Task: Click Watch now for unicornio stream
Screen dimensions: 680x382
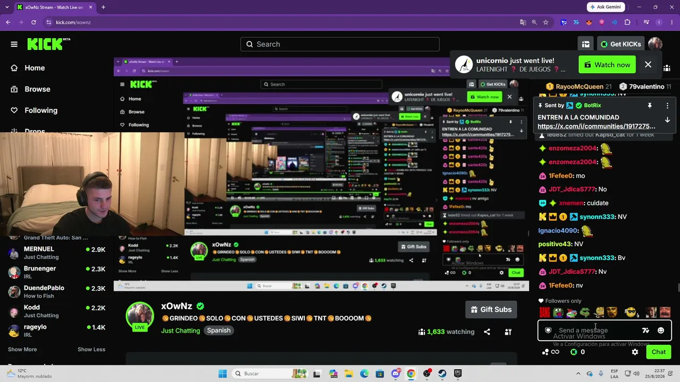Action: tap(607, 65)
